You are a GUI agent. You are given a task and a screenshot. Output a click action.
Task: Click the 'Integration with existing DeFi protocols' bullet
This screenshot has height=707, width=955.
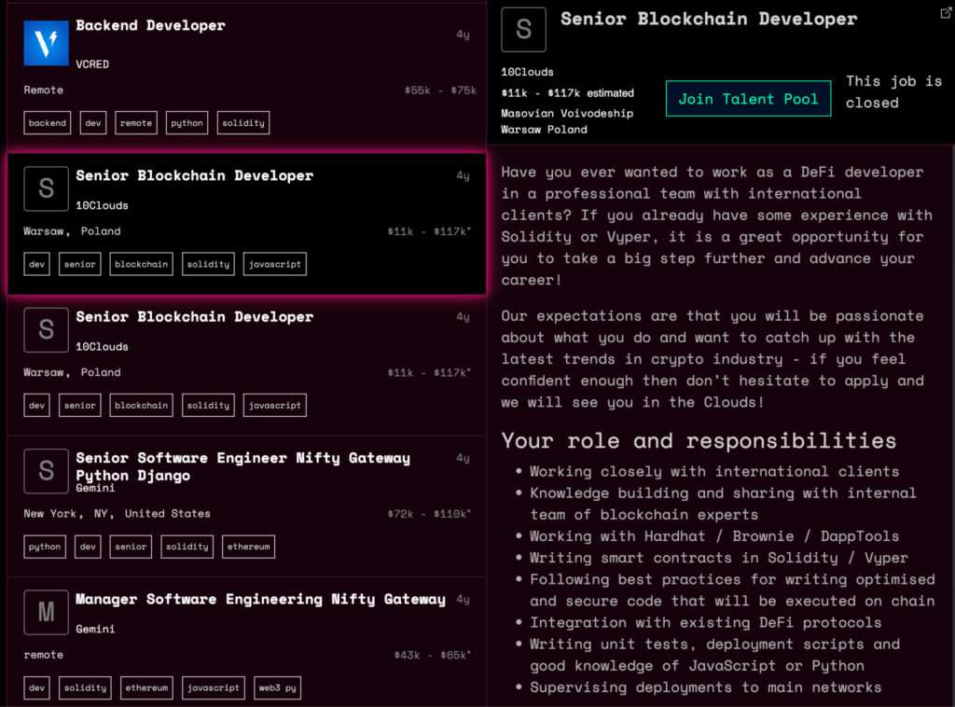click(705, 622)
